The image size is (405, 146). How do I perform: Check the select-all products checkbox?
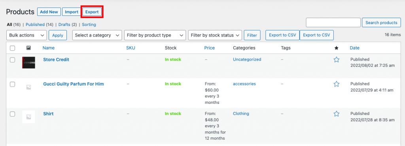[x=12, y=48]
